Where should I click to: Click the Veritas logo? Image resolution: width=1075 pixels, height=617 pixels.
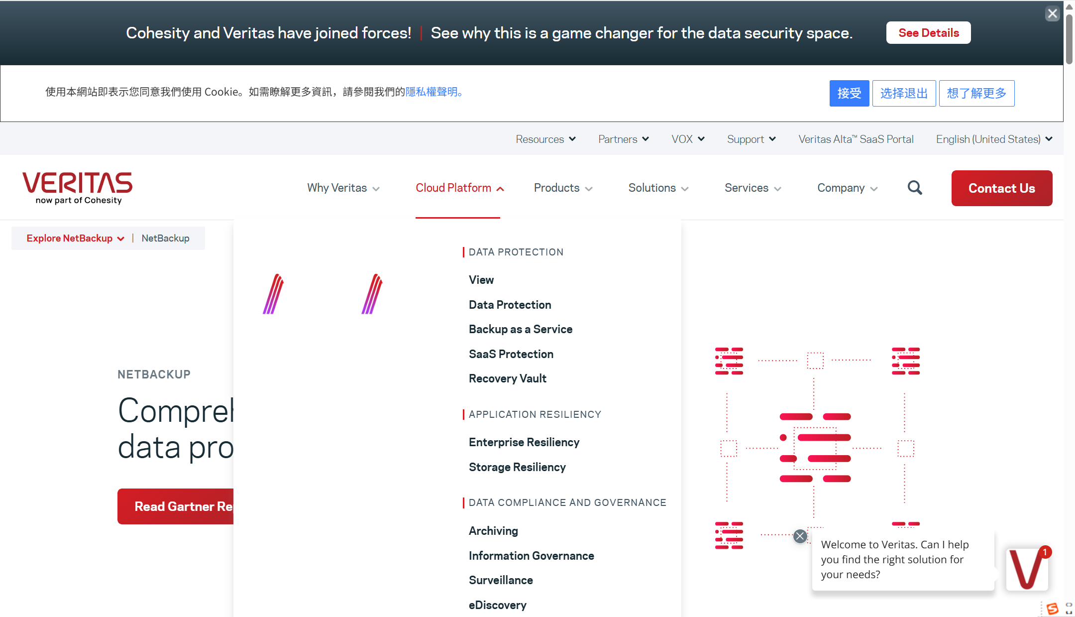click(x=77, y=188)
